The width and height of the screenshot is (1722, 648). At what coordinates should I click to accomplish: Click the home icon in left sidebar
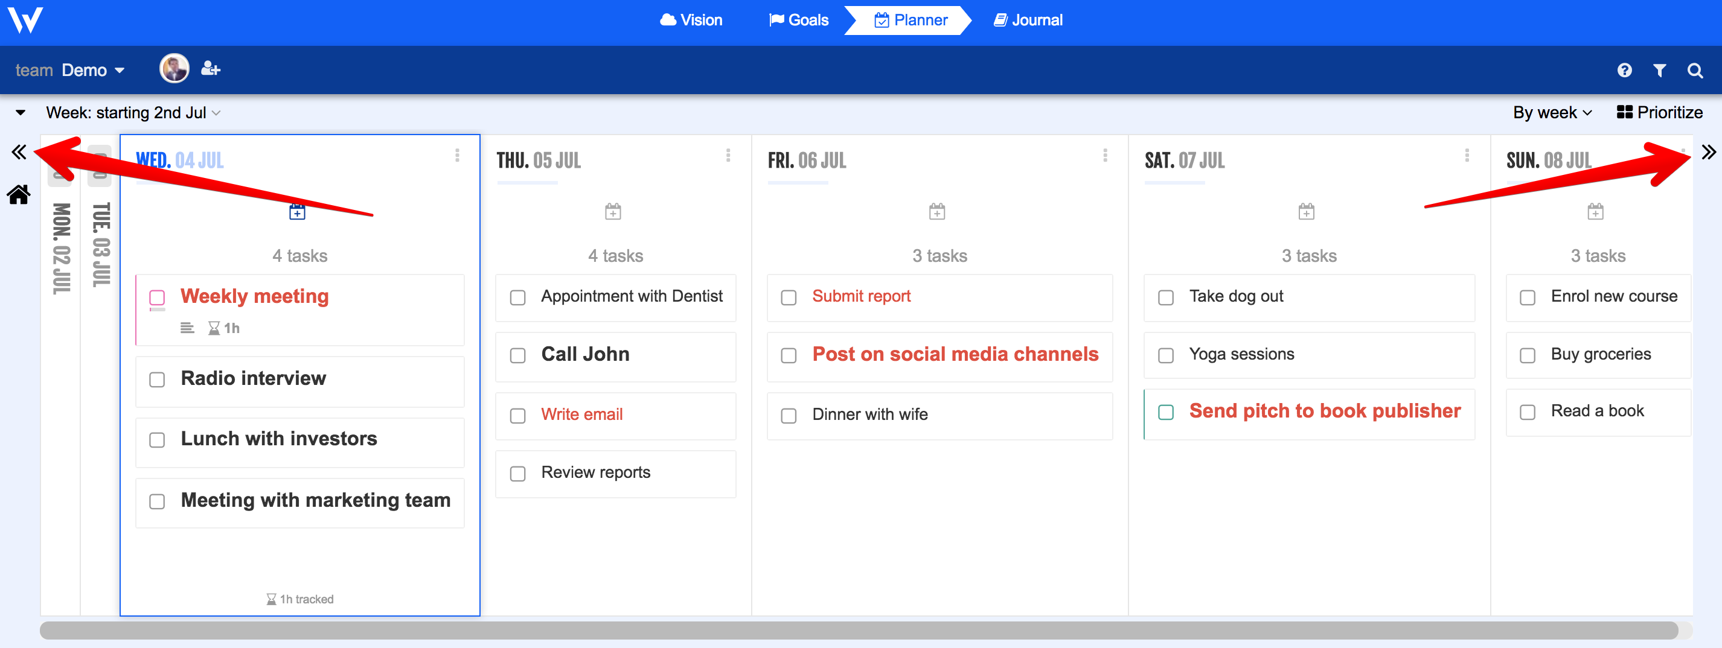point(18,194)
